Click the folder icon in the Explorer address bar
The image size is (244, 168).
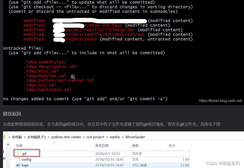(4, 137)
